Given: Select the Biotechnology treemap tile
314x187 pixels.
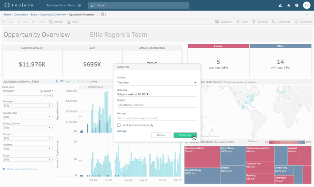Looking at the screenshot, I should 202,176.
